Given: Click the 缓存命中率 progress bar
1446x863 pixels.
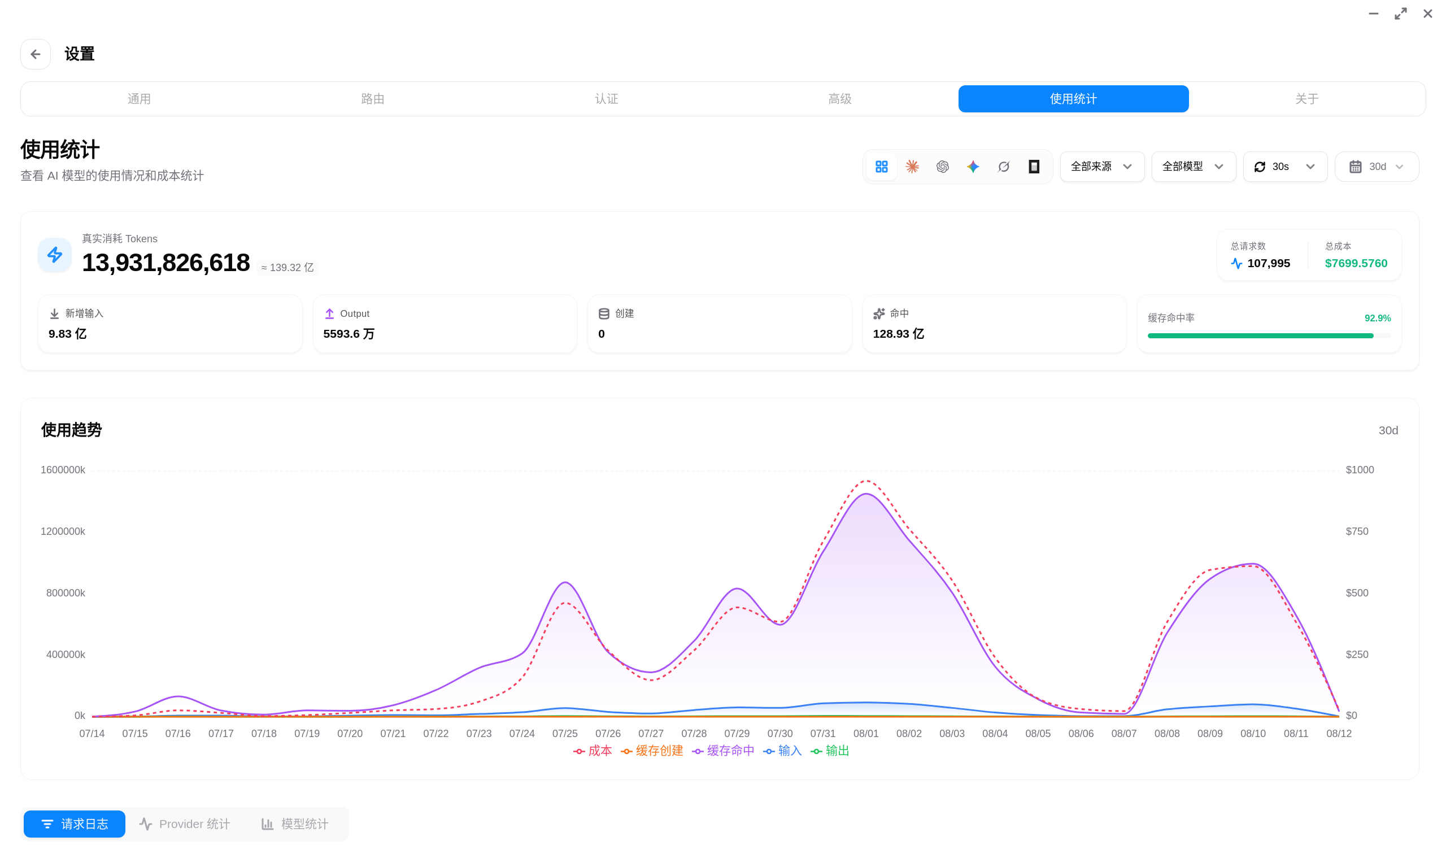Looking at the screenshot, I should pos(1269,335).
